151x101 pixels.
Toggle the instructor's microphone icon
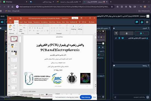coord(119,38)
